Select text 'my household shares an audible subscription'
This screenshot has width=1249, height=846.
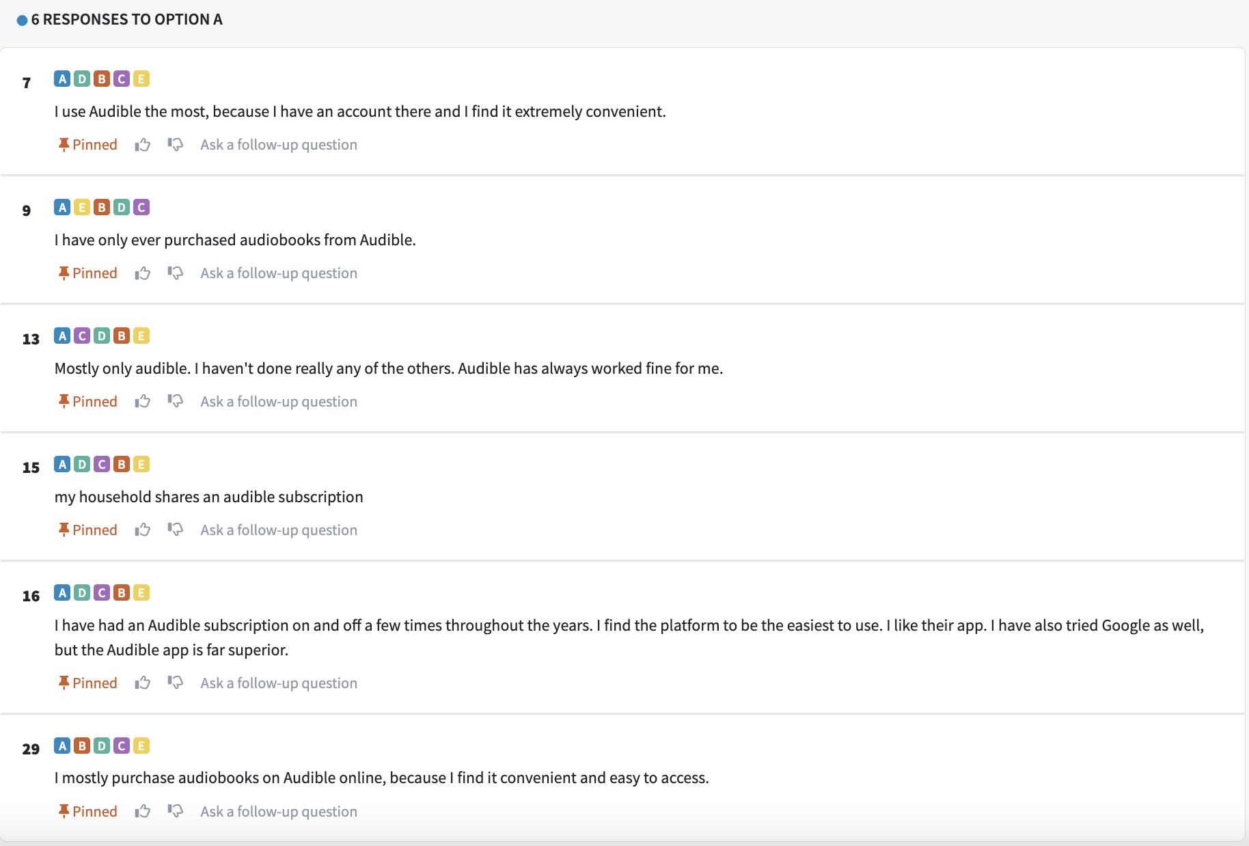pyautogui.click(x=208, y=497)
